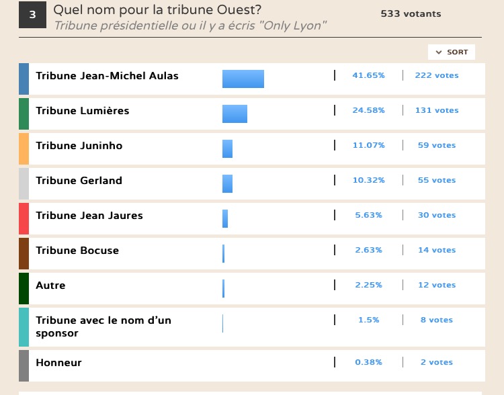
Task: Click the teal swatch beside sponsor option
Action: click(24, 327)
